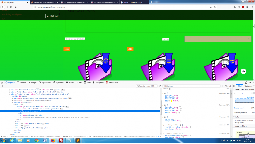Image resolution: width=255 pixels, height=144 pixels.
Task: Click the yellow #FFFF00 color swatch
Action: [171, 101]
